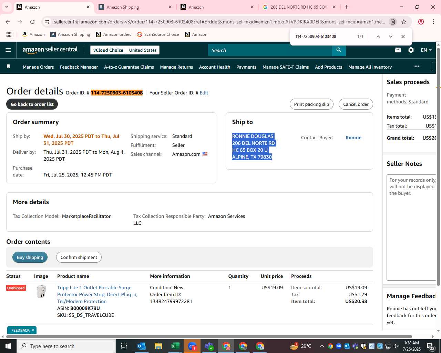
Task: Open the Seller Central hamburger menu
Action: pos(8,50)
